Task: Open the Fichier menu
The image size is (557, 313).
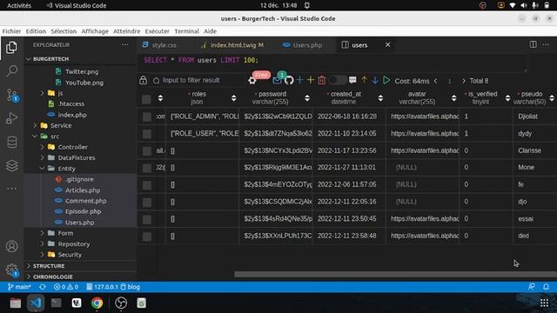Action: point(11,31)
